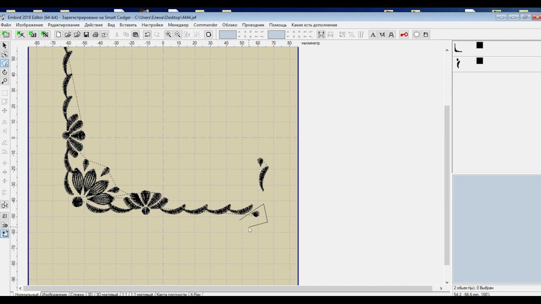Click the cloud shape icon in toolbar
541x304 pixels.
pyautogui.click(x=416, y=35)
